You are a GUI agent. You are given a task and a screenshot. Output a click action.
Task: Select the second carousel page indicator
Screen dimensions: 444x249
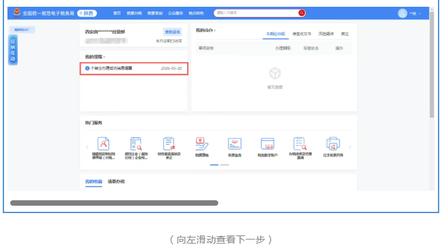pos(224,165)
